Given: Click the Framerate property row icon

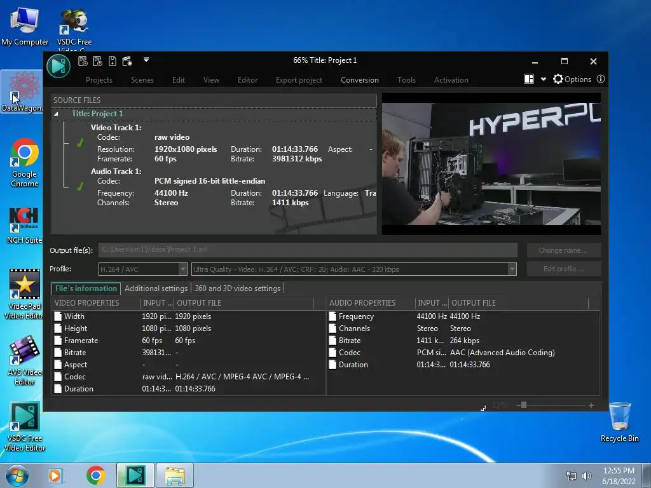Looking at the screenshot, I should 58,341.
